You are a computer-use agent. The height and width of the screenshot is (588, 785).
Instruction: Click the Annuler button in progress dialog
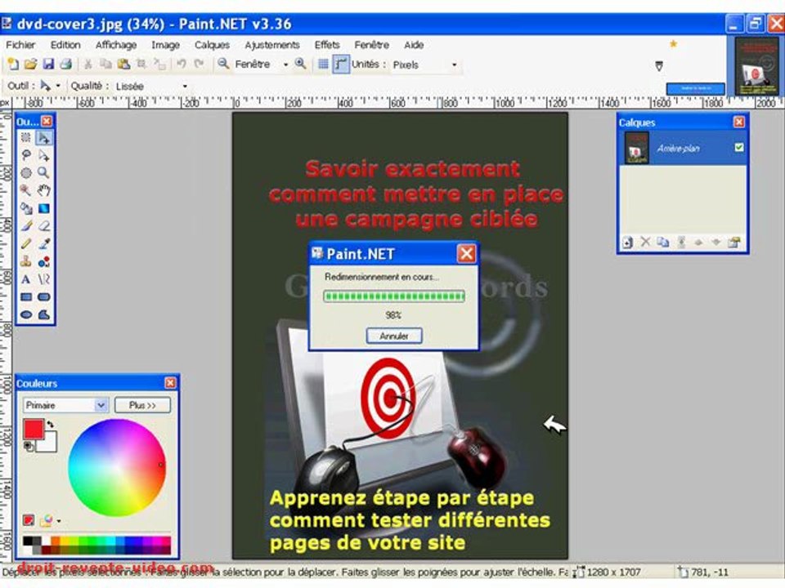pyautogui.click(x=394, y=336)
